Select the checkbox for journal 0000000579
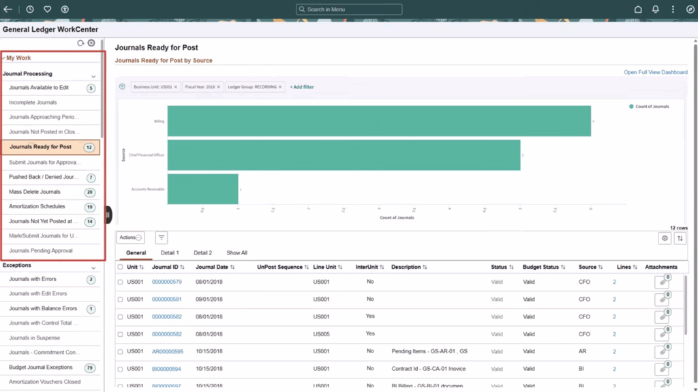 [x=121, y=282]
